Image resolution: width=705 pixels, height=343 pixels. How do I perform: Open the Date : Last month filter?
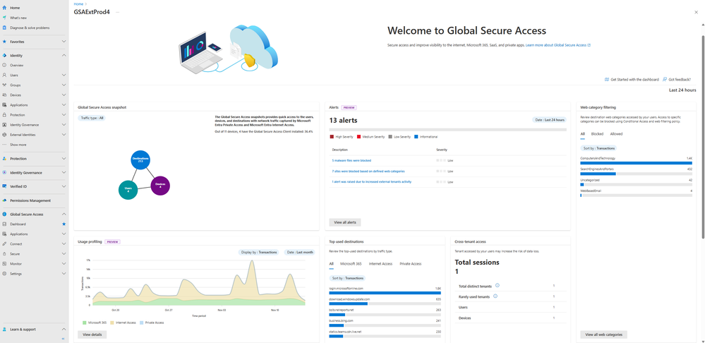[299, 252]
